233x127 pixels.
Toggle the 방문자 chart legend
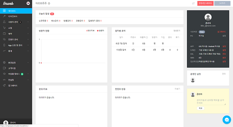tap(101, 31)
